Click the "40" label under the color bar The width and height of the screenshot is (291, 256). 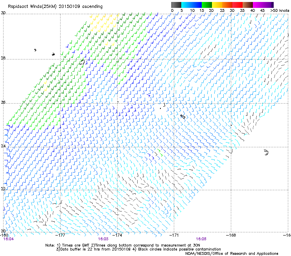point(252,11)
